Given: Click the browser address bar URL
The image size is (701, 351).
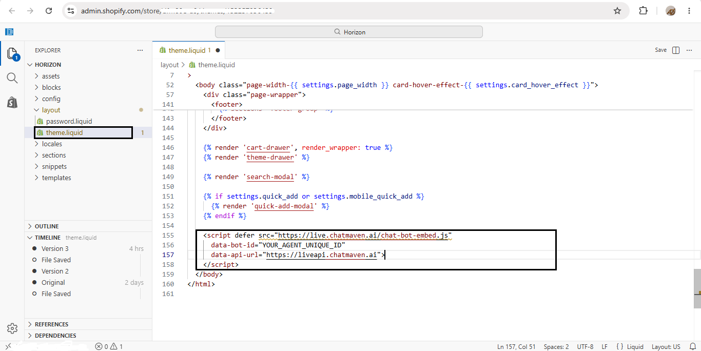Looking at the screenshot, I should (x=177, y=11).
